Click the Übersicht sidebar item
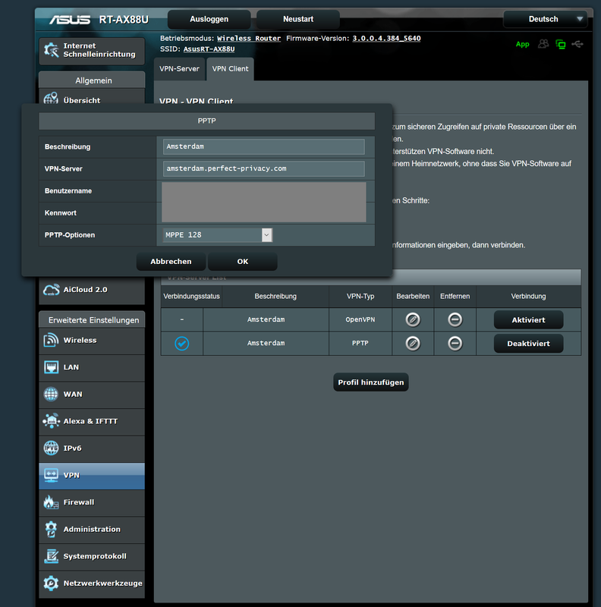The width and height of the screenshot is (601, 607). pos(92,99)
